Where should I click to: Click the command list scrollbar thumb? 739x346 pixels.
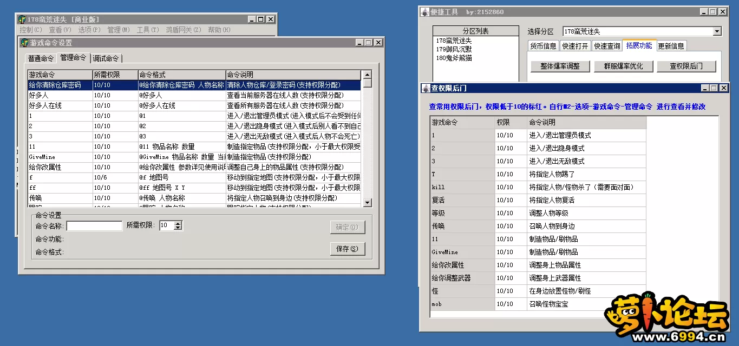click(368, 83)
